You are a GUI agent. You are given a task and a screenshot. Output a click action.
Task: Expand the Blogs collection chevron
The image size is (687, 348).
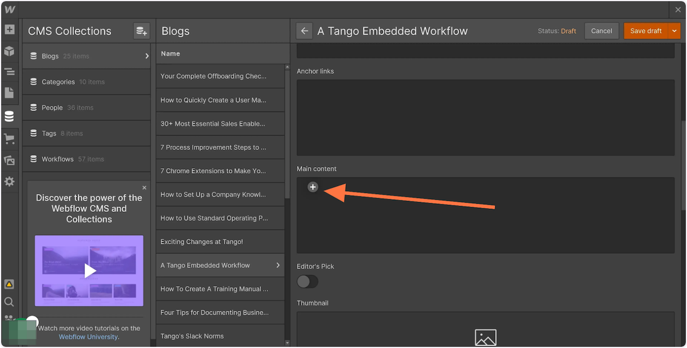(147, 56)
